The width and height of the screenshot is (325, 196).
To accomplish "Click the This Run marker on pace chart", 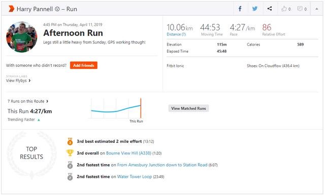I will [x=141, y=108].
